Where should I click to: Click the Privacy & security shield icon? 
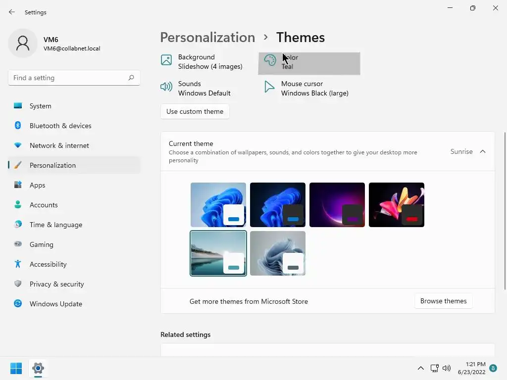(18, 284)
